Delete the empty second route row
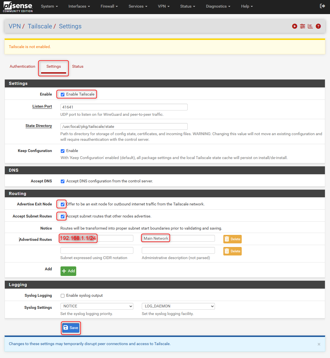The width and height of the screenshot is (330, 358). [x=232, y=251]
